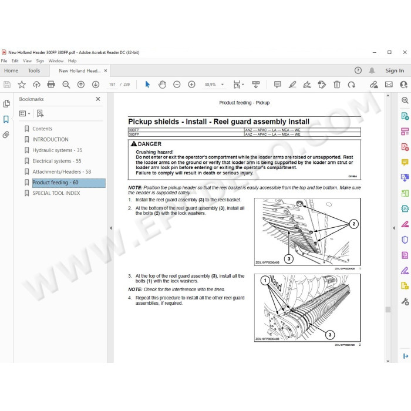
Task: Switch to the Home tab
Action: 11,70
